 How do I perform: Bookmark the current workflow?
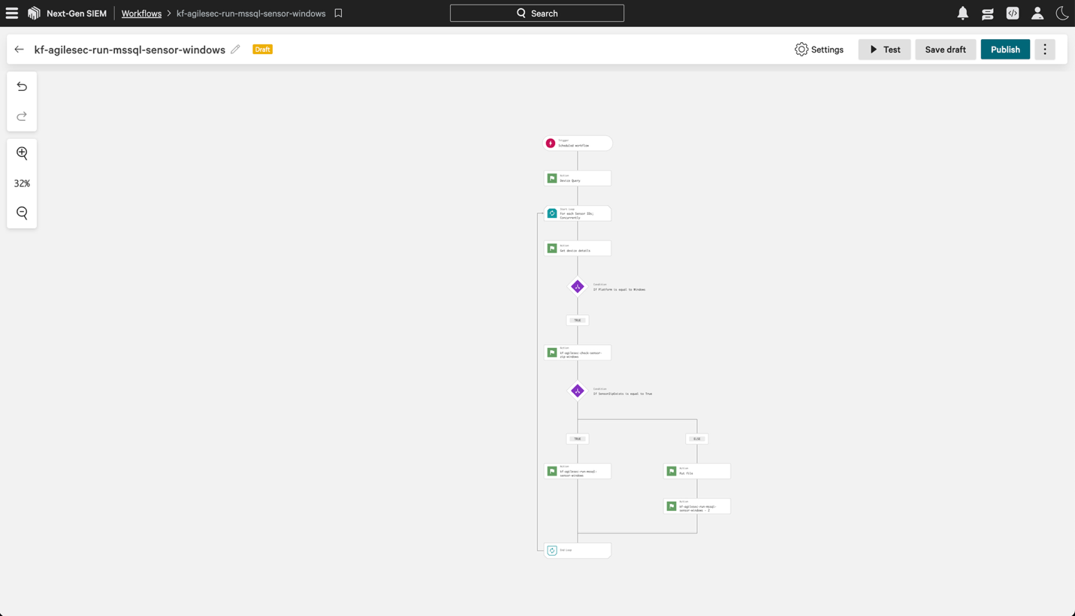pos(338,13)
